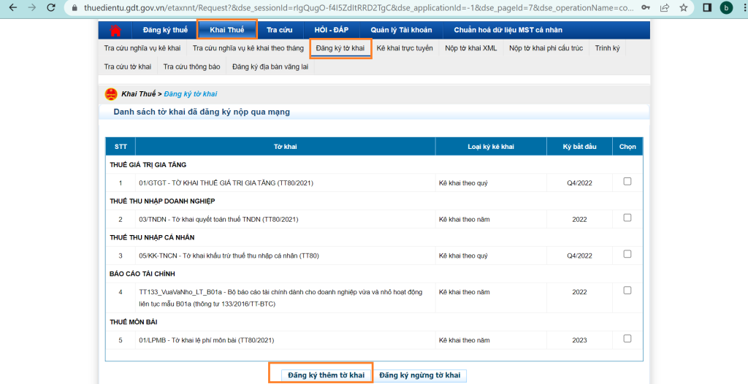Switch to Đăng ký địa bàn vãng lai tab
This screenshot has height=384, width=748.
pos(270,66)
